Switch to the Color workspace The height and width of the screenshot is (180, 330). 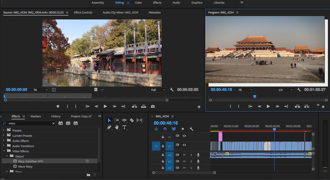[139, 3]
